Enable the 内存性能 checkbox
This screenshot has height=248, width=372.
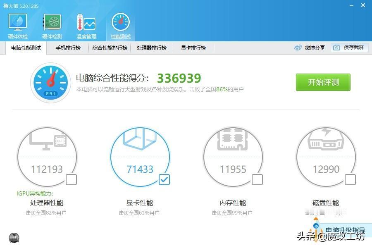pyautogui.click(x=257, y=180)
